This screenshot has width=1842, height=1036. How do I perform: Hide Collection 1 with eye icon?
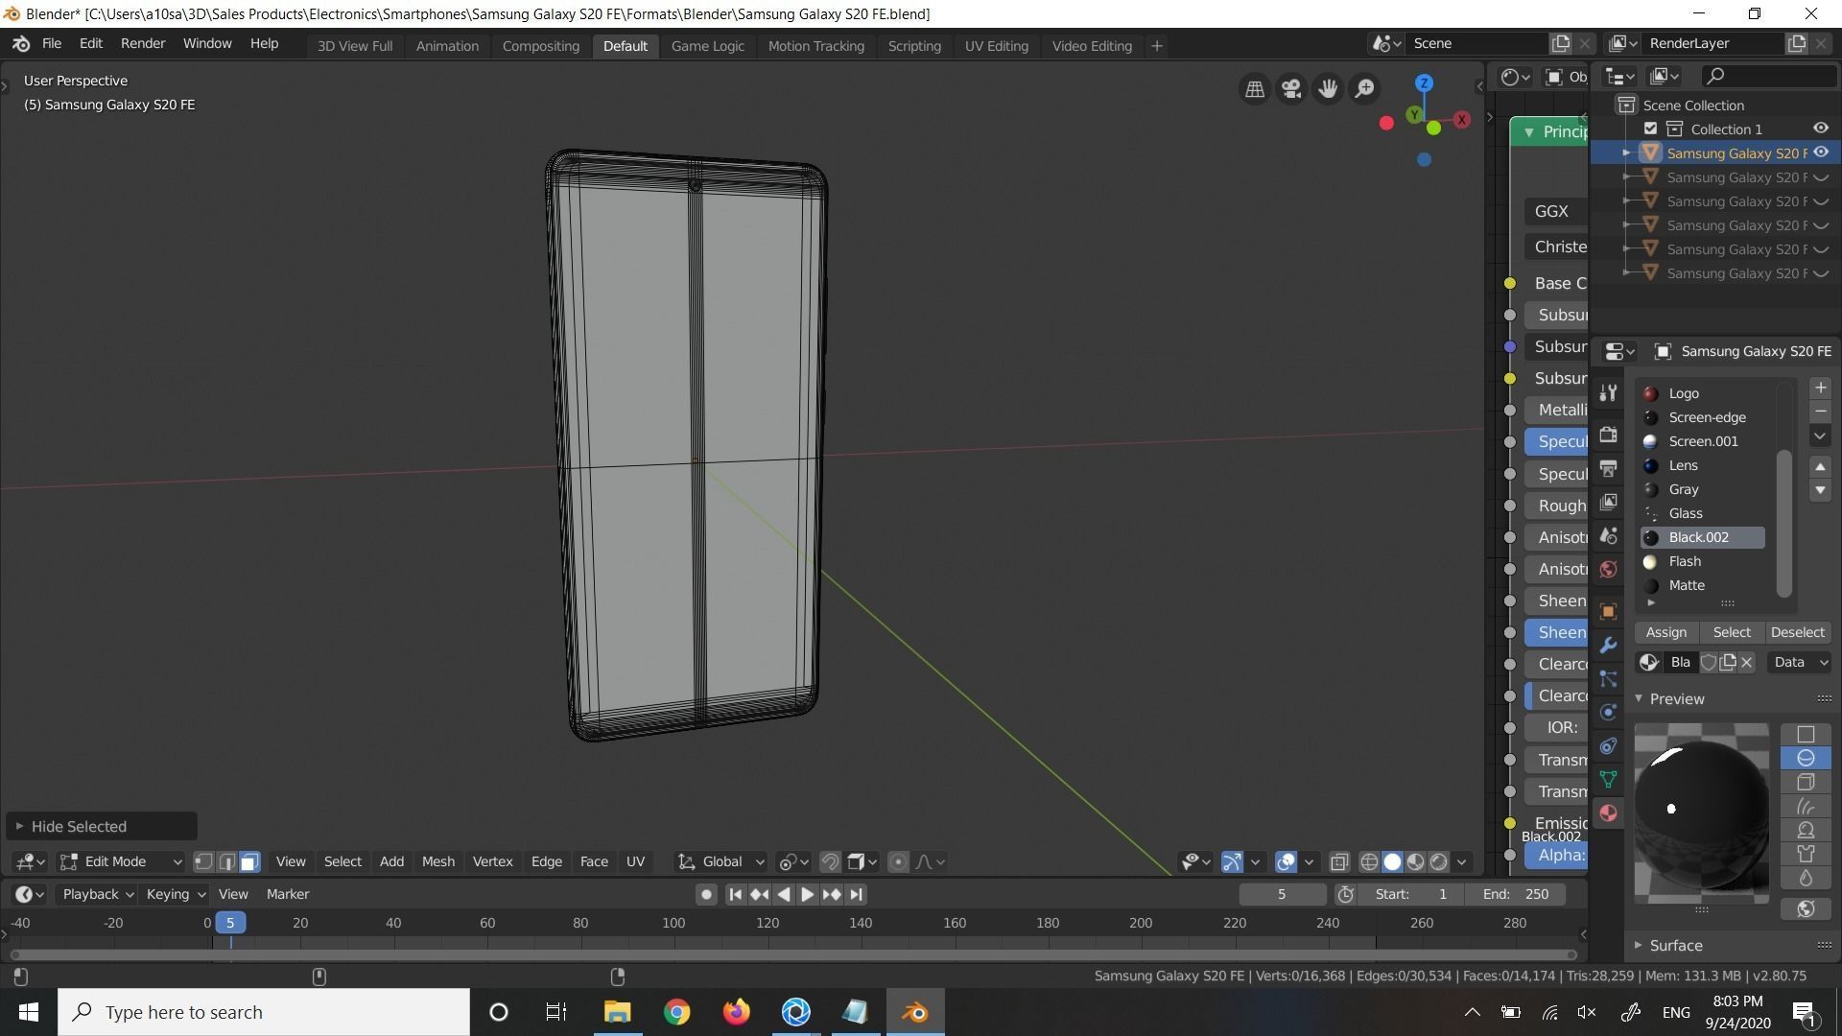click(x=1821, y=129)
